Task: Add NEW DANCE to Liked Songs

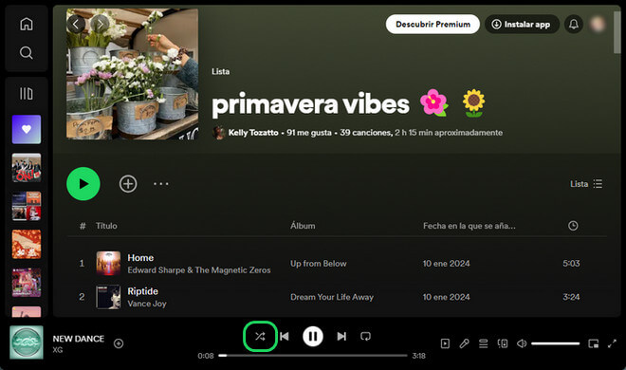Action: pyautogui.click(x=119, y=343)
